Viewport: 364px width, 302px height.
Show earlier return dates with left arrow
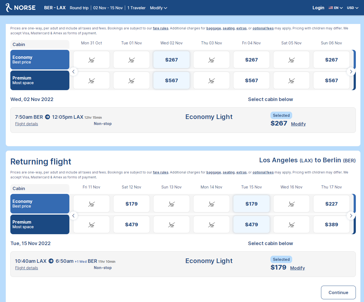pyautogui.click(x=73, y=216)
